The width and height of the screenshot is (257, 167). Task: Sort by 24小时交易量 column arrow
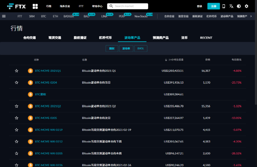click(x=166, y=60)
